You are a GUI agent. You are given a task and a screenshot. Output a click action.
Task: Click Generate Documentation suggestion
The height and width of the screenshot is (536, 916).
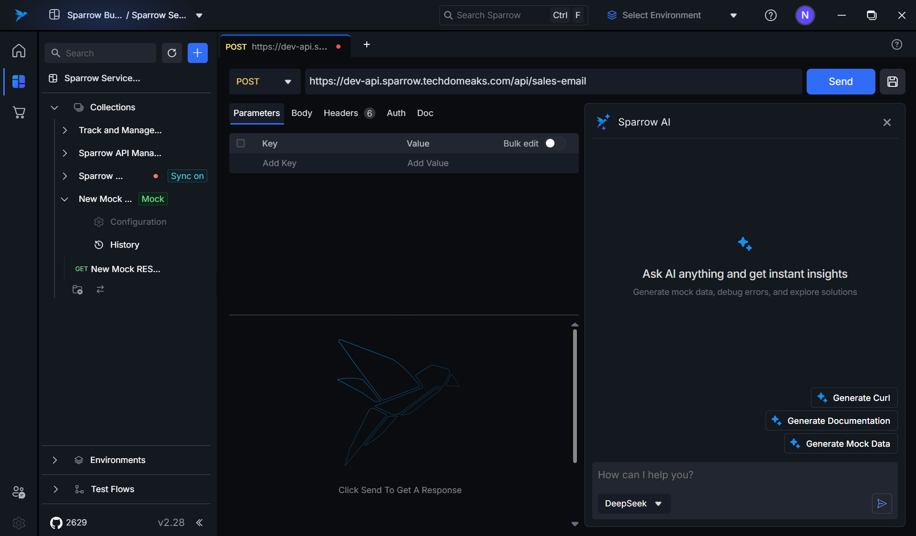coord(831,421)
